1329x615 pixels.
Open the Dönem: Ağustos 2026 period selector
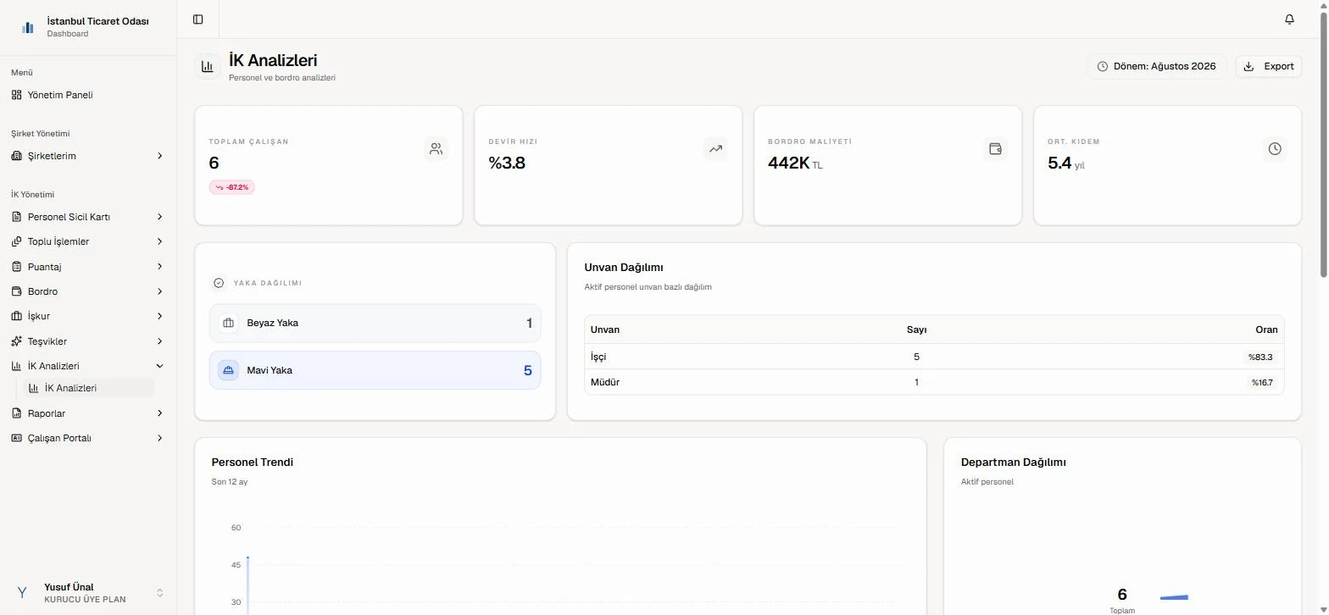(1156, 66)
